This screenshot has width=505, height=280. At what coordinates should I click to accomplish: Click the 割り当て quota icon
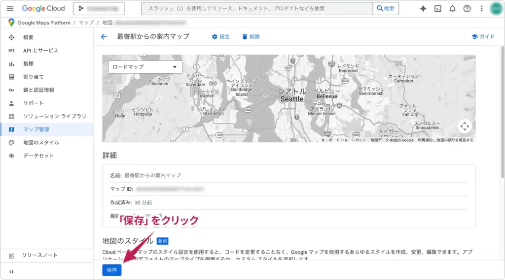coord(12,77)
